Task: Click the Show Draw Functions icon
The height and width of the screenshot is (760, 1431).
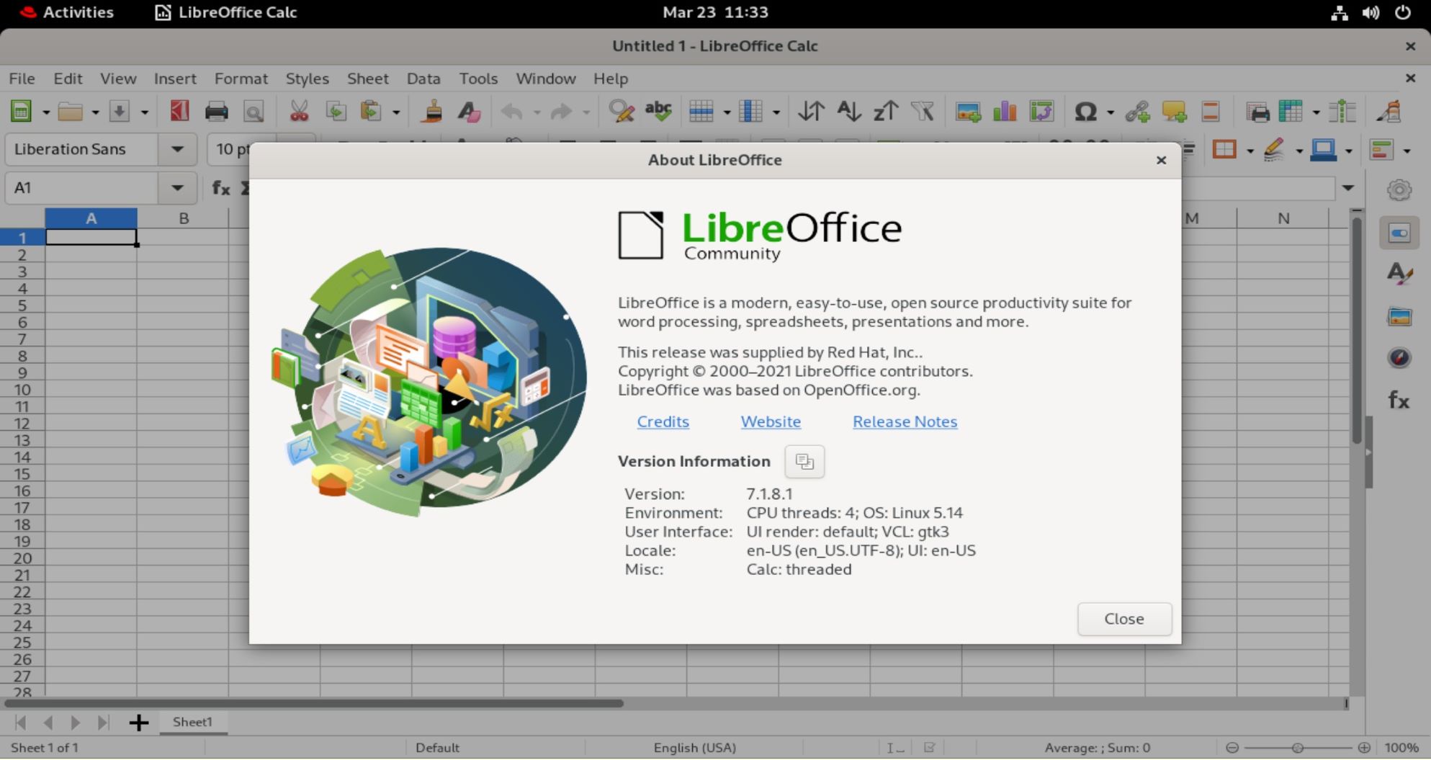Action: pyautogui.click(x=1389, y=112)
